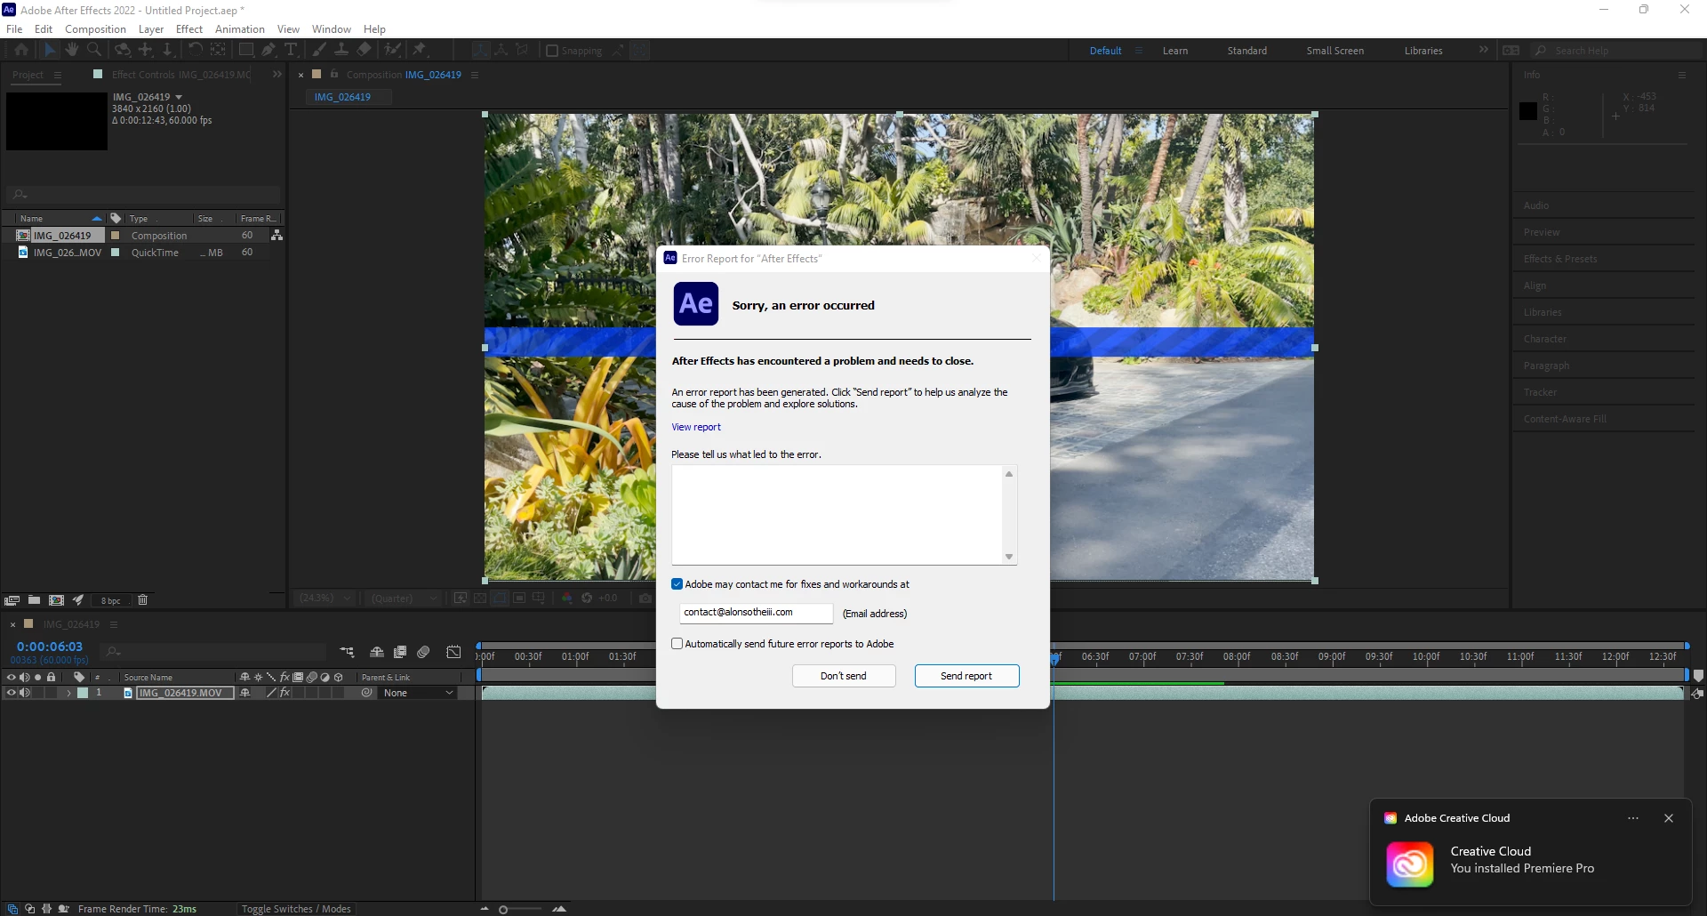Click the tan label swatch of IMG_026419 composition

[115, 236]
